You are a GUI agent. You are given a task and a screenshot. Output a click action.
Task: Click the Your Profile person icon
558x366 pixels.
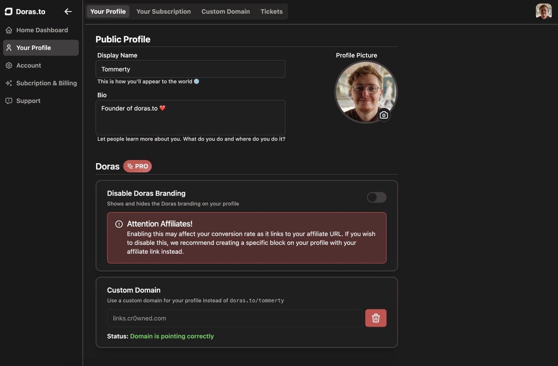(x=9, y=48)
